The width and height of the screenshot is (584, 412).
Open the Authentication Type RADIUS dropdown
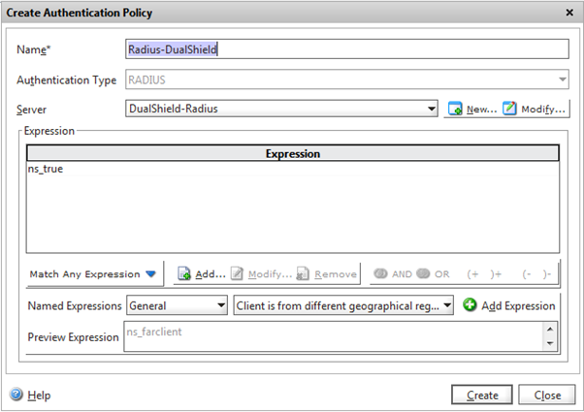pyautogui.click(x=346, y=79)
